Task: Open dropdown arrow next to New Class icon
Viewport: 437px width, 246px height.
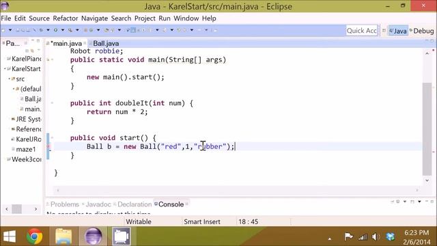Action: click(x=98, y=30)
